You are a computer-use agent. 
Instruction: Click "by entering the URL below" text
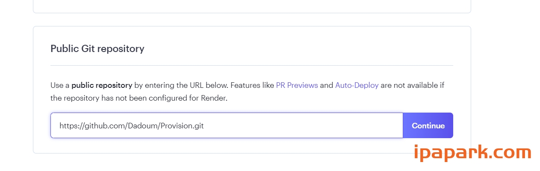point(180,85)
